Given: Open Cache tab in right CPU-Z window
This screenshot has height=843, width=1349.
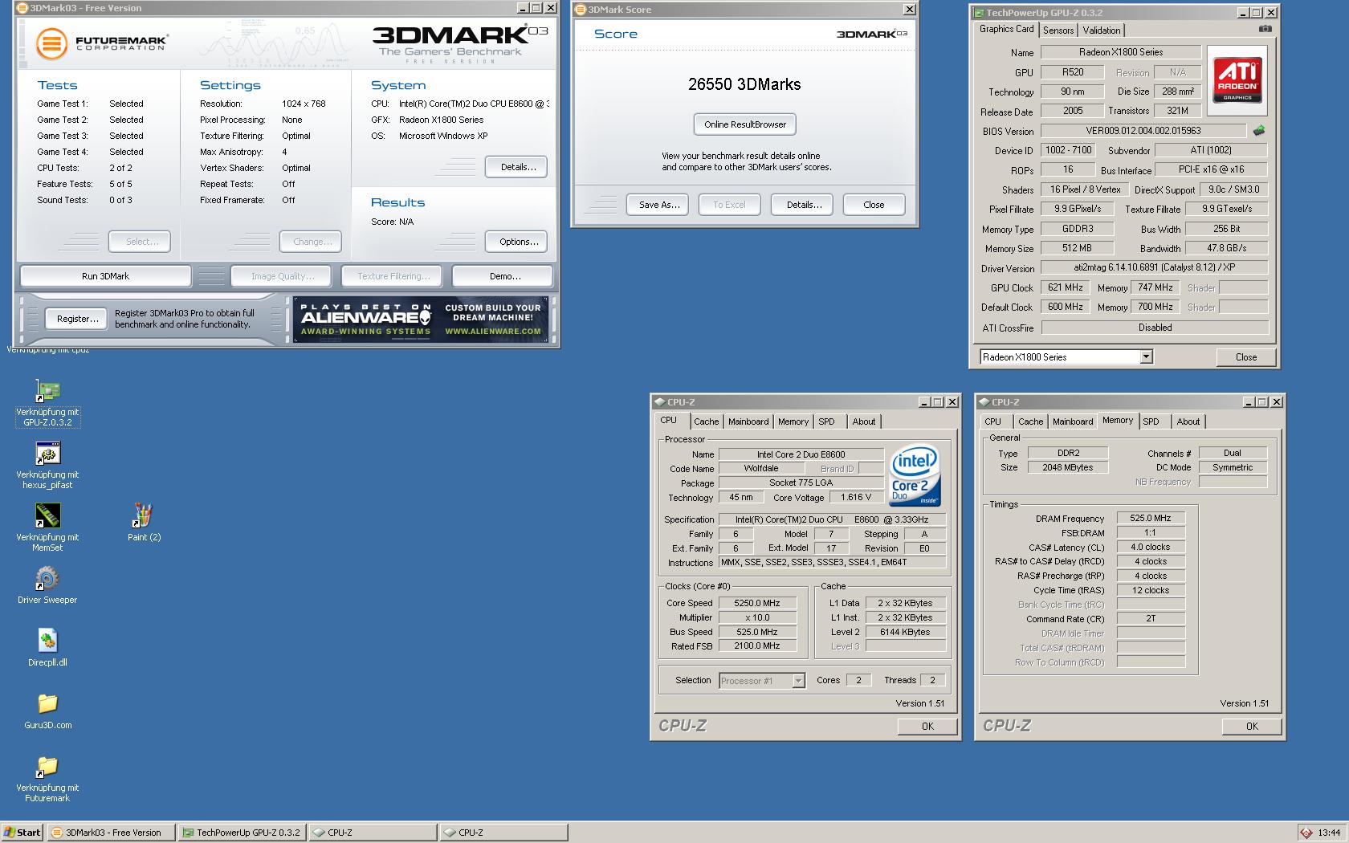Looking at the screenshot, I should [x=1030, y=421].
